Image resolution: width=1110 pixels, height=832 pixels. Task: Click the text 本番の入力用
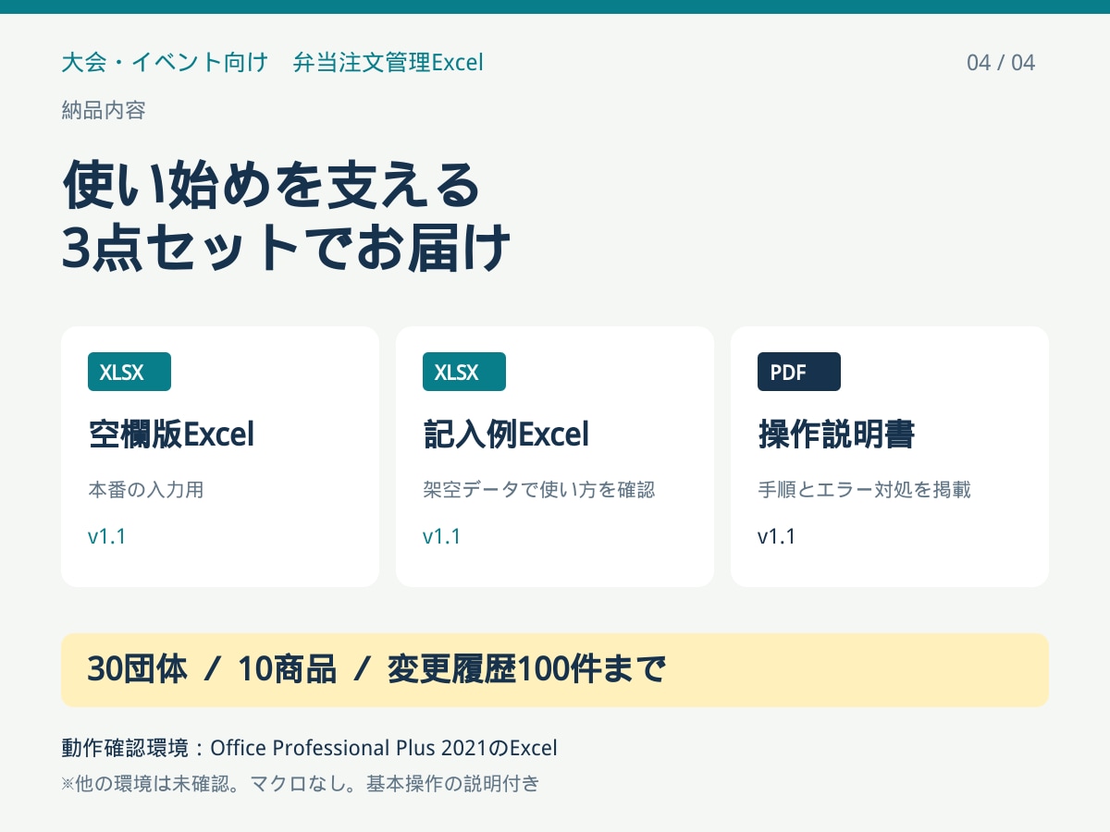[x=146, y=490]
